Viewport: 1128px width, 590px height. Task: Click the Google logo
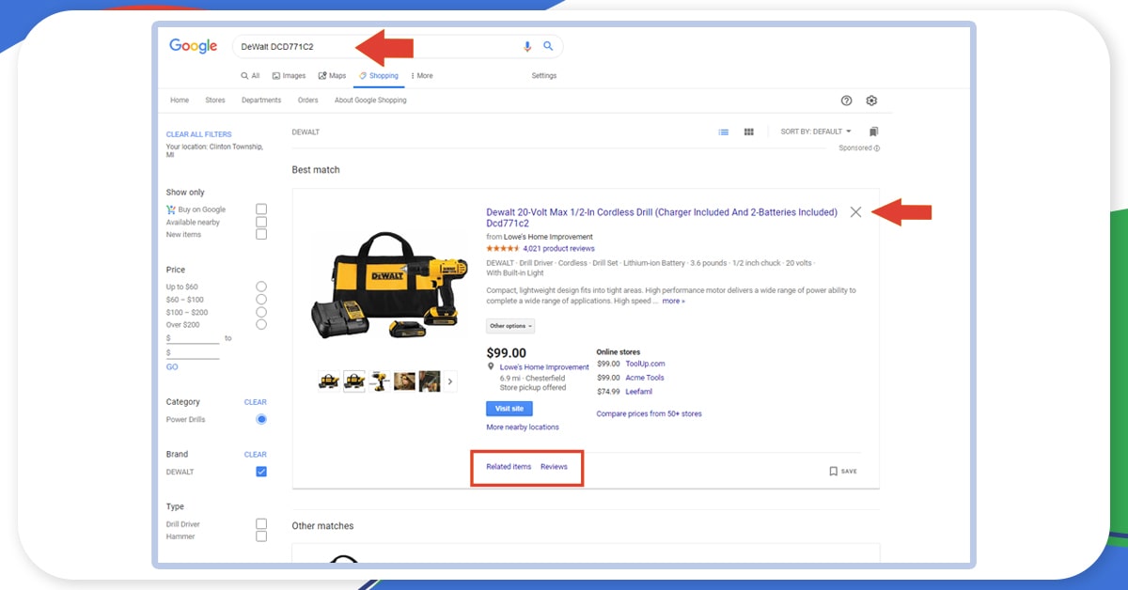[194, 46]
